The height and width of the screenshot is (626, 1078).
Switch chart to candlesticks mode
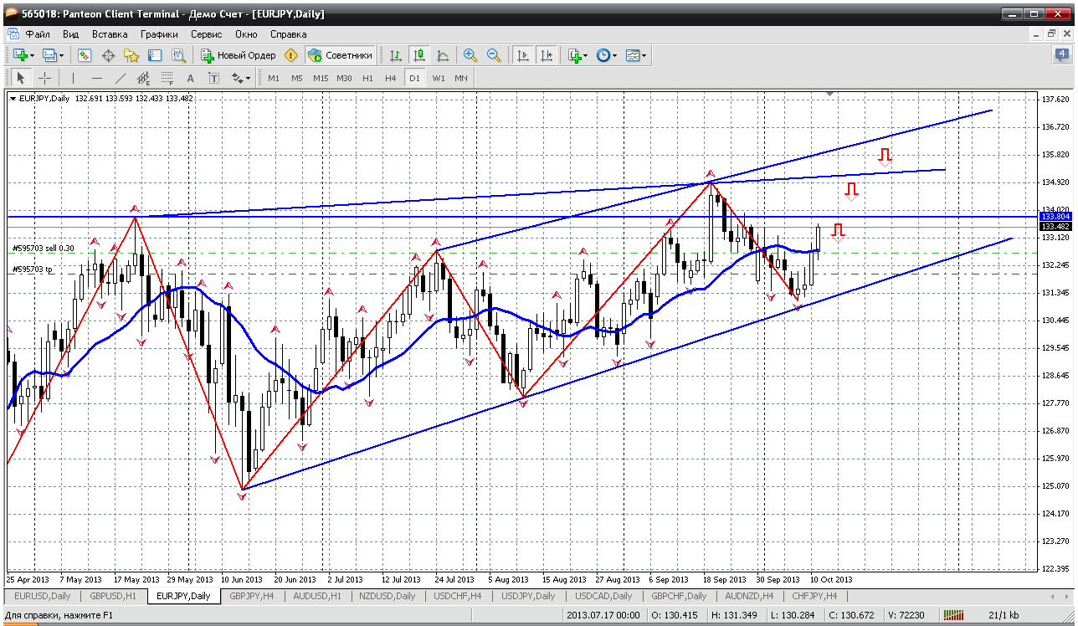pyautogui.click(x=419, y=55)
